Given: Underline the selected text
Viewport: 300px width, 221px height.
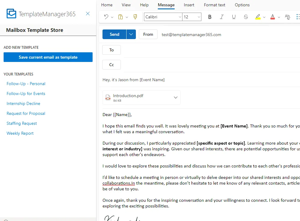Looking at the screenshot, I should tap(234, 17).
